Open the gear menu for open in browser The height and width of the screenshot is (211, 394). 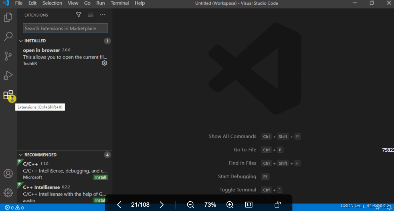[x=104, y=63]
